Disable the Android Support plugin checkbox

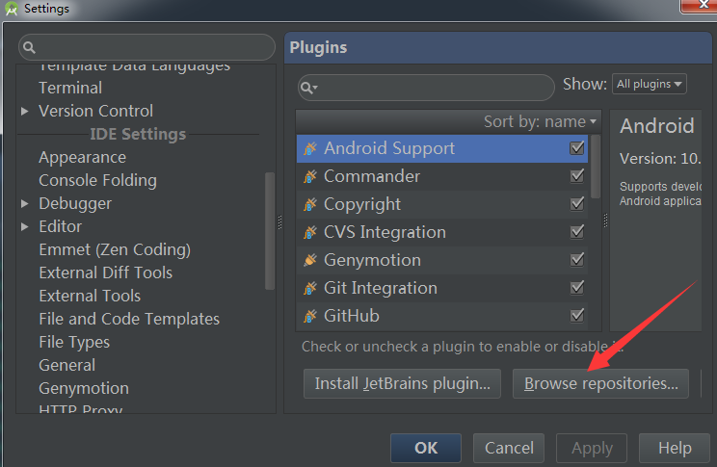click(x=577, y=148)
